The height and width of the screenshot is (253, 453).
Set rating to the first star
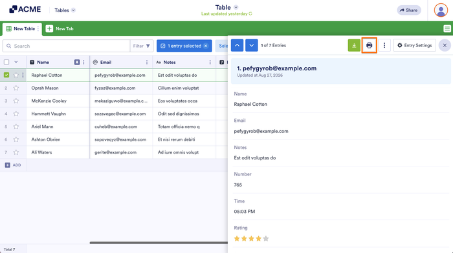tap(237, 239)
